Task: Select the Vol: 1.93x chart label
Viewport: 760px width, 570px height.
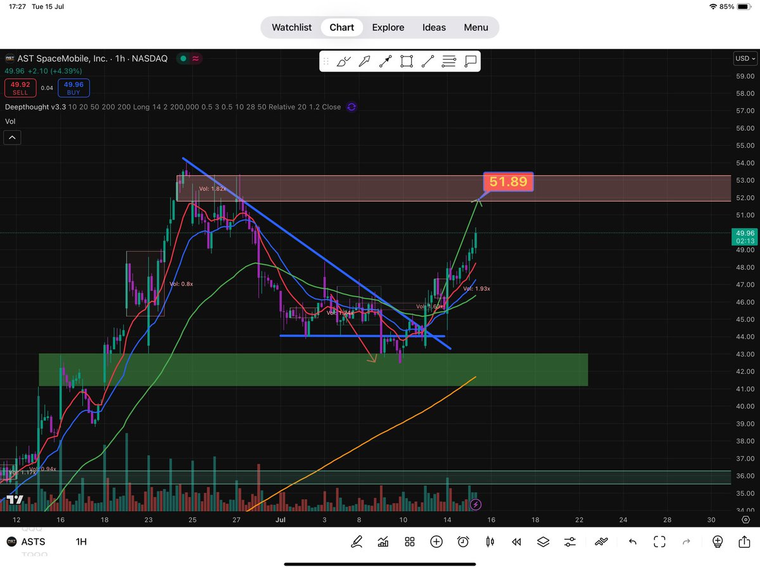Action: pyautogui.click(x=476, y=288)
